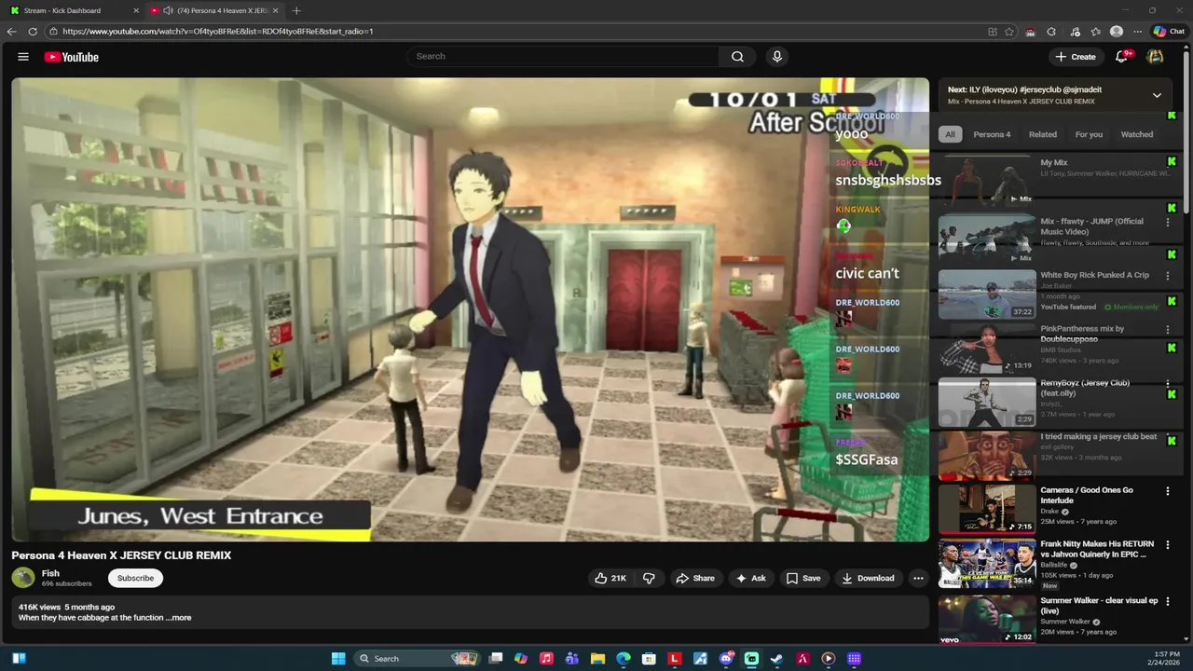Expand description with ...more

179,618
